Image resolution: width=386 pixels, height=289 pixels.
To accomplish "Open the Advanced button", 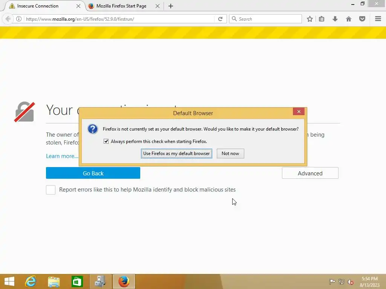I will point(310,173).
